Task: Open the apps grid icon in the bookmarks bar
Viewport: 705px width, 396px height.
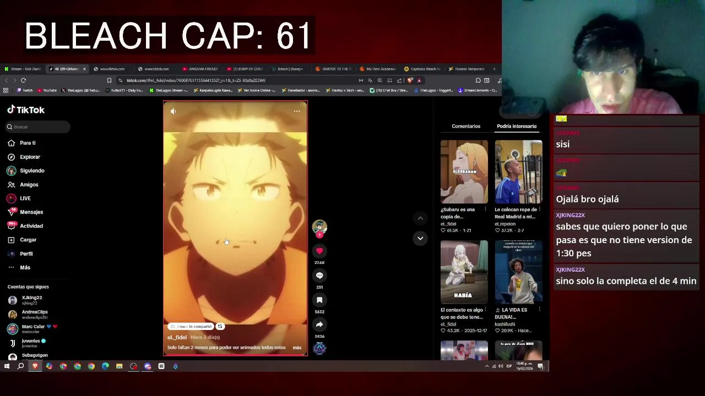Action: coord(6,90)
